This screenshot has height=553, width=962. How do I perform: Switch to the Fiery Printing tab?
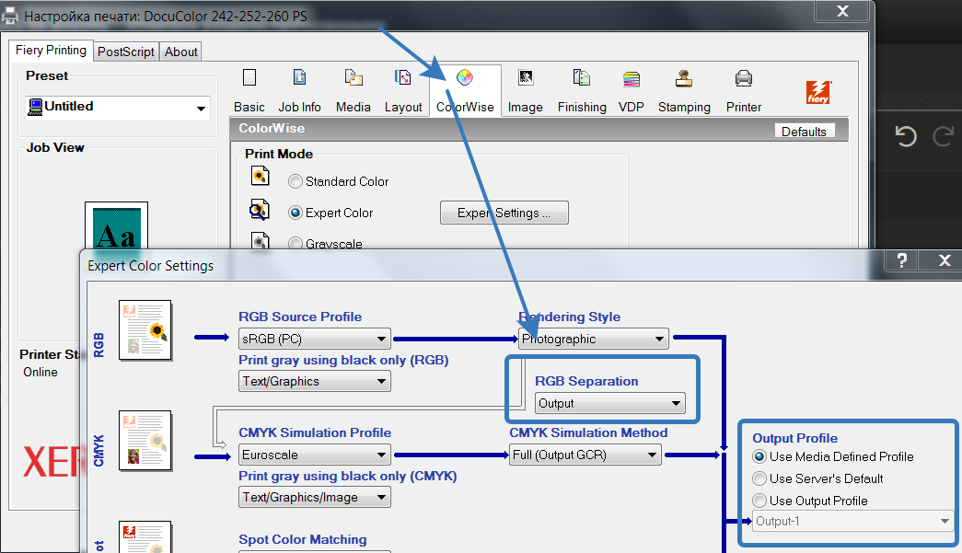pyautogui.click(x=51, y=51)
